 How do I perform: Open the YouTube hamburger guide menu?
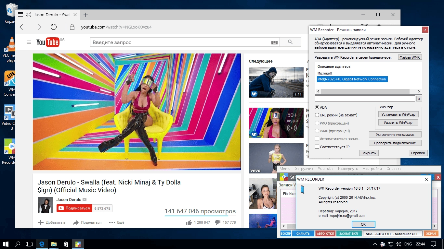pos(29,42)
